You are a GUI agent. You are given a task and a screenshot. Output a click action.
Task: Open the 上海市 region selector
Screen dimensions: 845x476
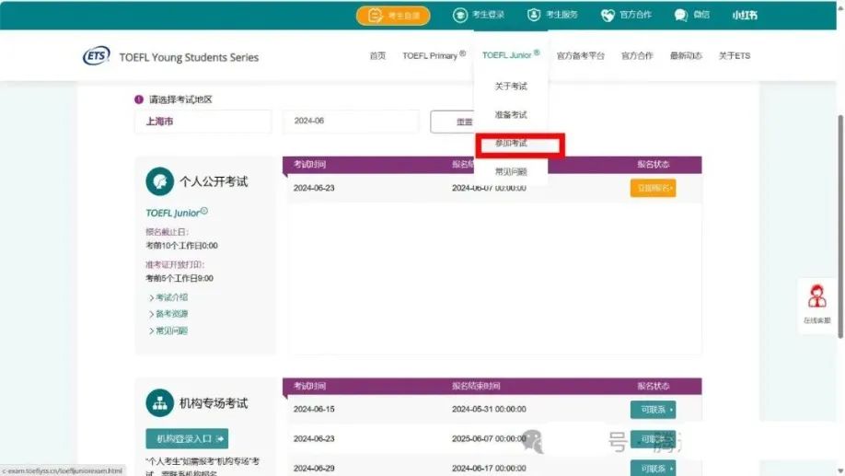[203, 122]
